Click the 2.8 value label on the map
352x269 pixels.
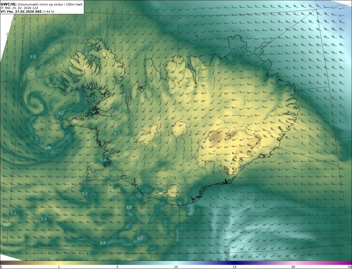tap(13, 22)
